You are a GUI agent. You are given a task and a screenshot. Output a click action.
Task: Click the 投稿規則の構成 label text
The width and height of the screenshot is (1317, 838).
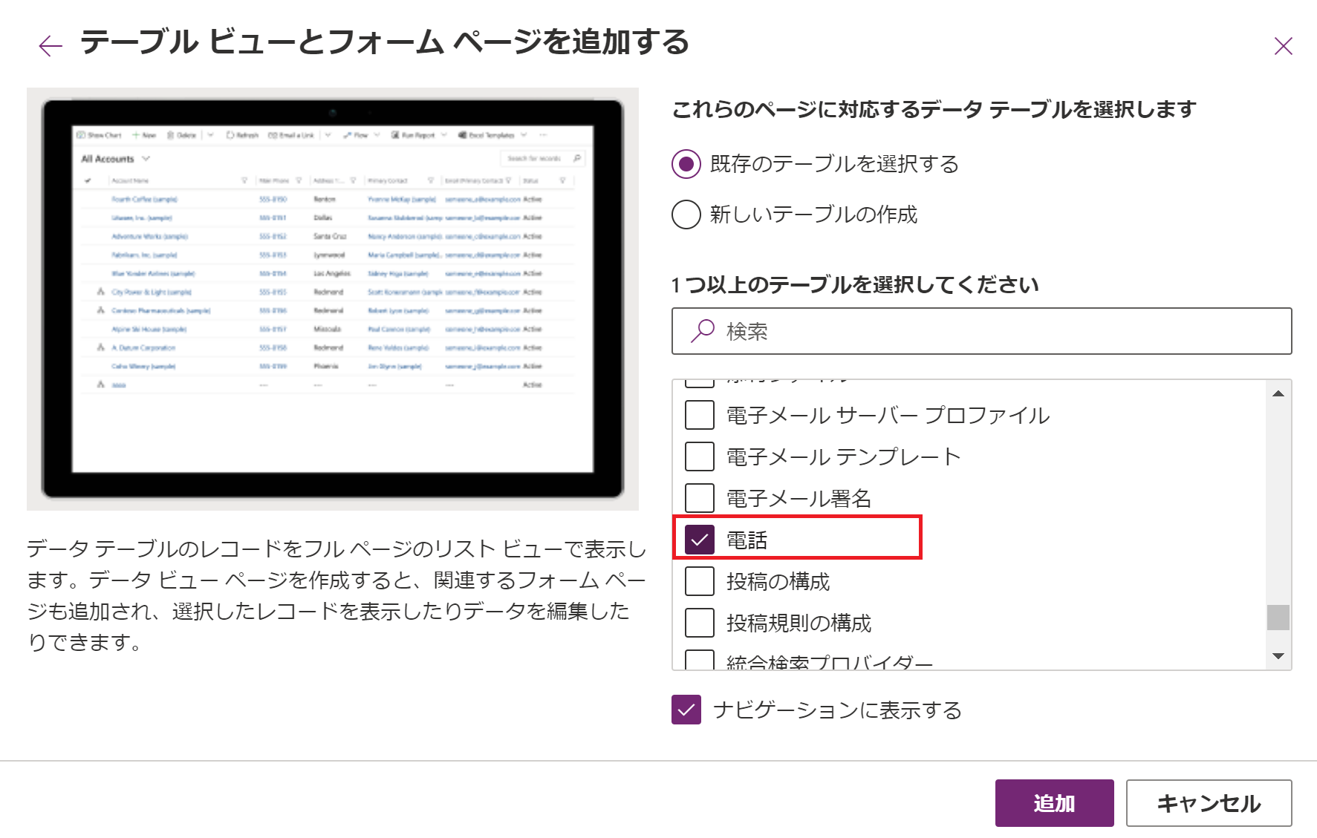[x=799, y=623]
